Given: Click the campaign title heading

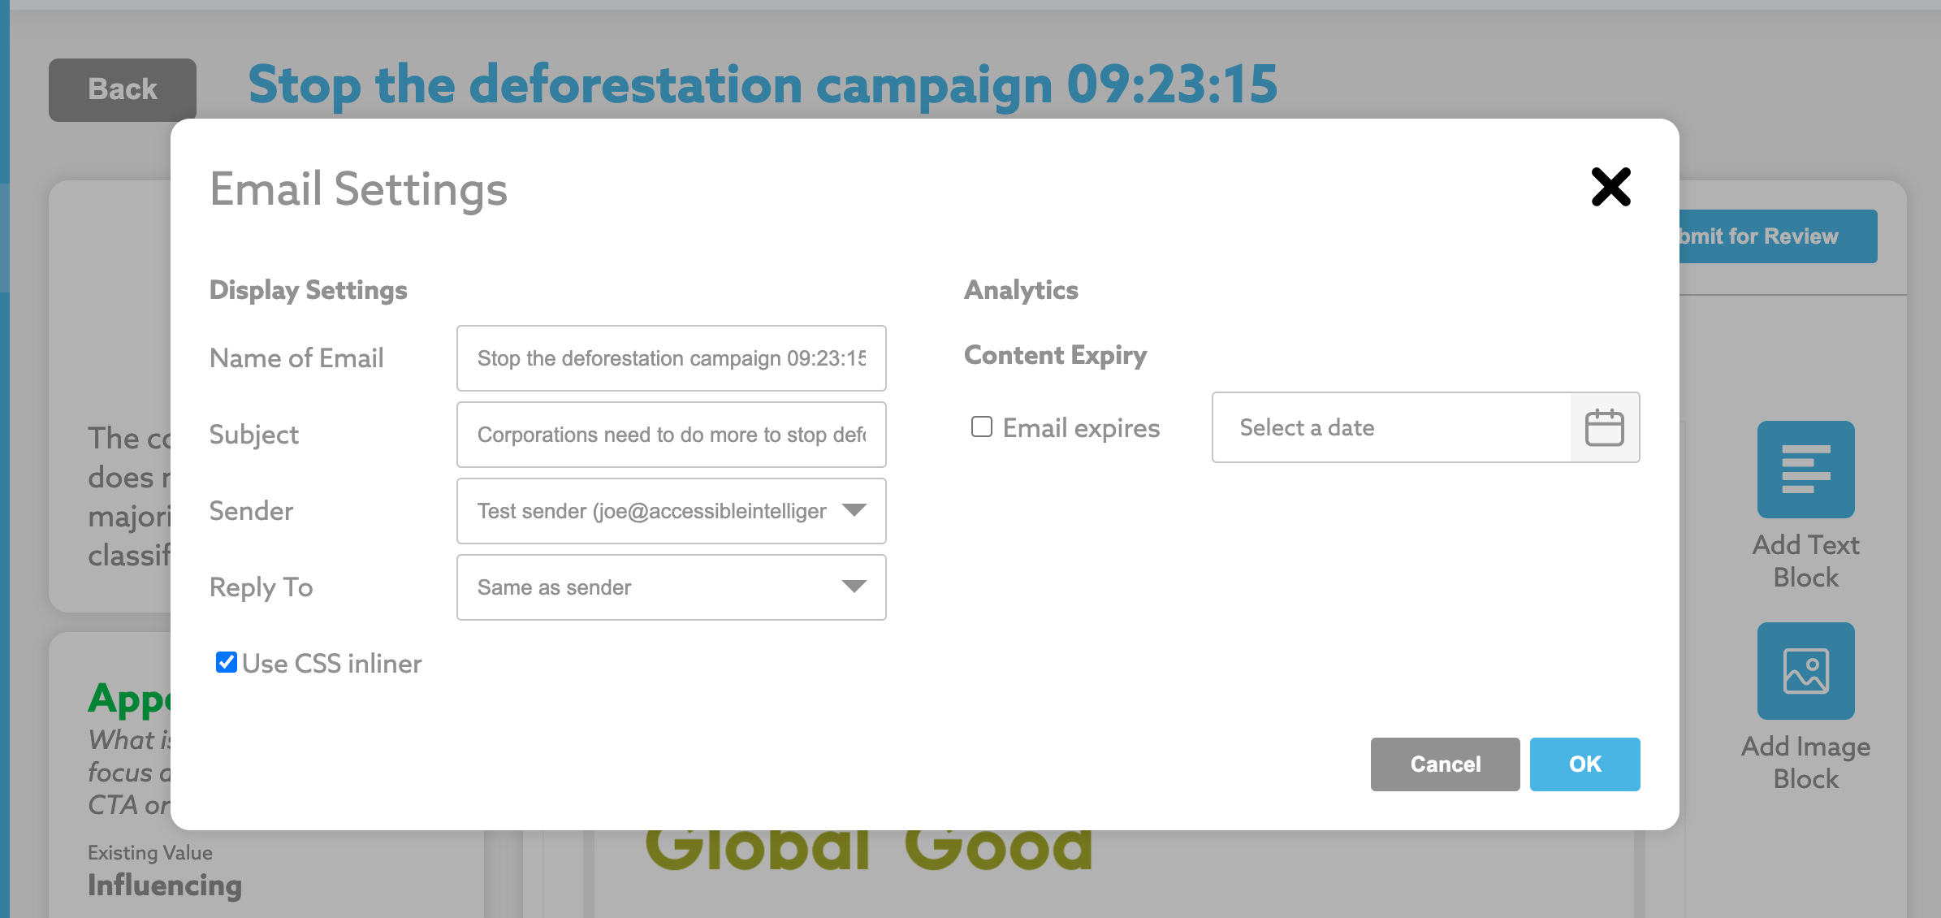Looking at the screenshot, I should coord(762,84).
